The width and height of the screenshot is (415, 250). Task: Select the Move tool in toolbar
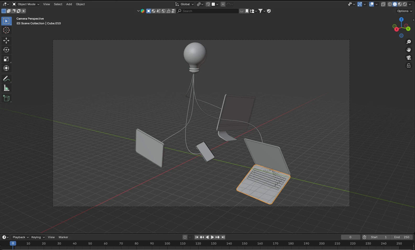pos(6,40)
